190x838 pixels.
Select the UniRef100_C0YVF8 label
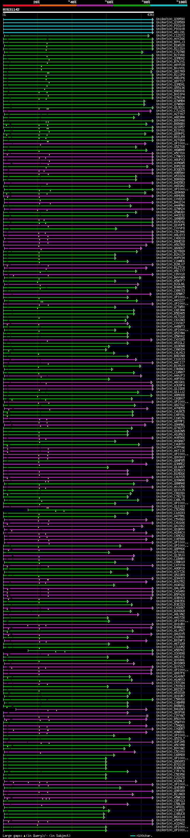pyautogui.click(x=170, y=228)
